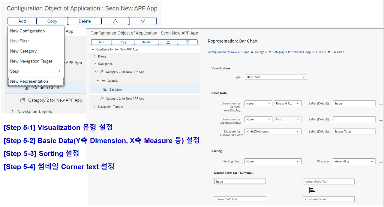Click the bar chart icon beside the Bar Chart tree row
The width and height of the screenshot is (384, 207).
[105, 90]
